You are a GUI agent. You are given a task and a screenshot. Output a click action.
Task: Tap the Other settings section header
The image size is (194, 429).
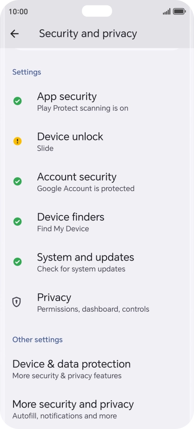click(x=38, y=340)
